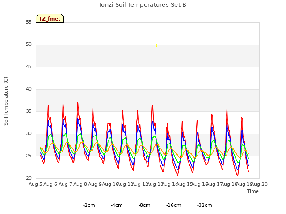Click the y-axis tick label 25
The image size is (286, 214).
(29, 156)
